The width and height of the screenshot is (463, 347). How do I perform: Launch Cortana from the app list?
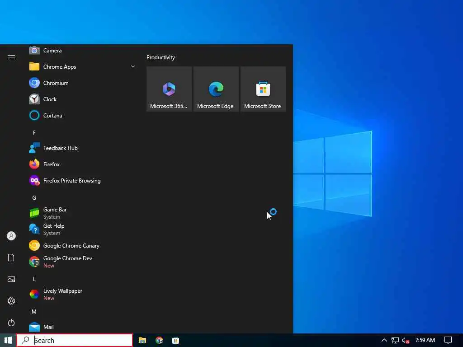[x=81, y=115]
